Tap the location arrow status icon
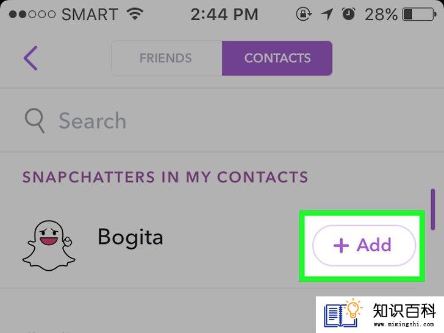444x333 pixels. [327, 14]
